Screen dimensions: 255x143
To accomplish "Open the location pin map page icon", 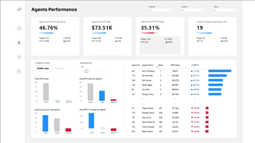I will click(x=19, y=71).
